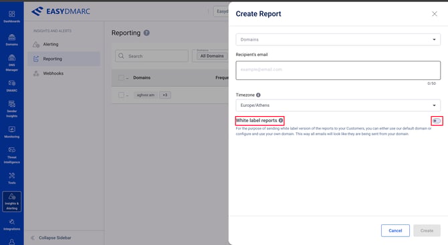Open Domains icon in the left sidebar
Screen dimensions: 448x245
(x=12, y=40)
